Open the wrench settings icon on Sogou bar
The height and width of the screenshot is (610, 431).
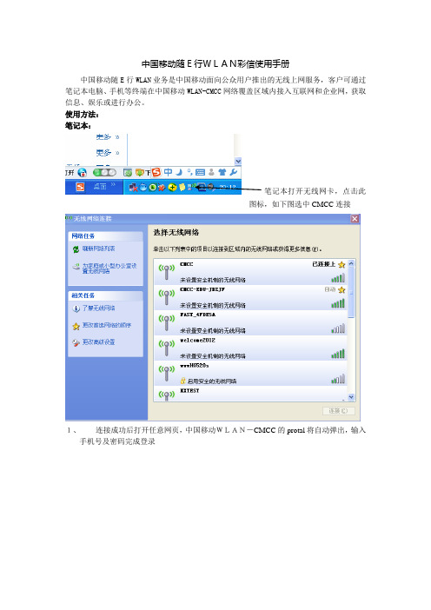[x=234, y=172]
